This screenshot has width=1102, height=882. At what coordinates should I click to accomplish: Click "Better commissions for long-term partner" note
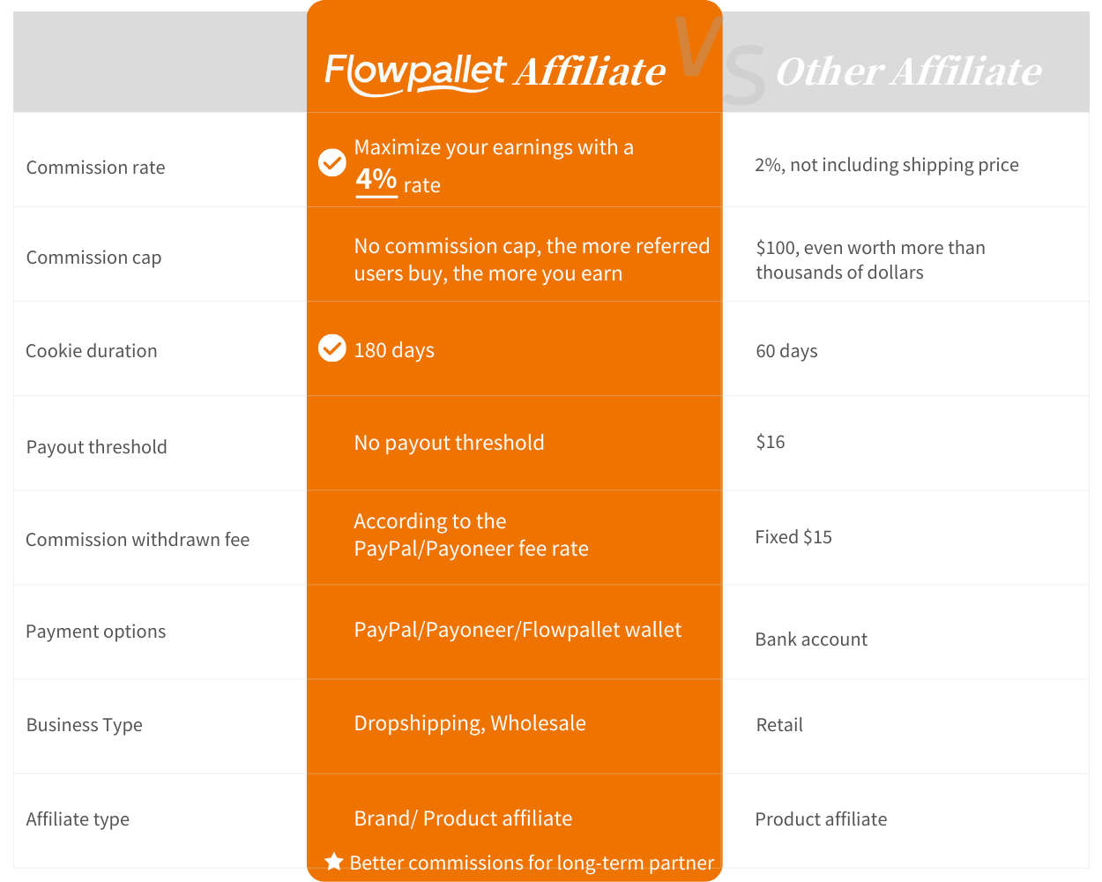(532, 863)
